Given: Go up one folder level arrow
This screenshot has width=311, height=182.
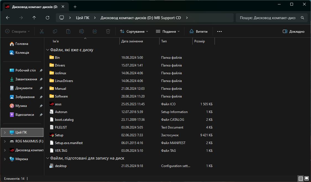Looking at the screenshot, I should (x=34, y=18).
